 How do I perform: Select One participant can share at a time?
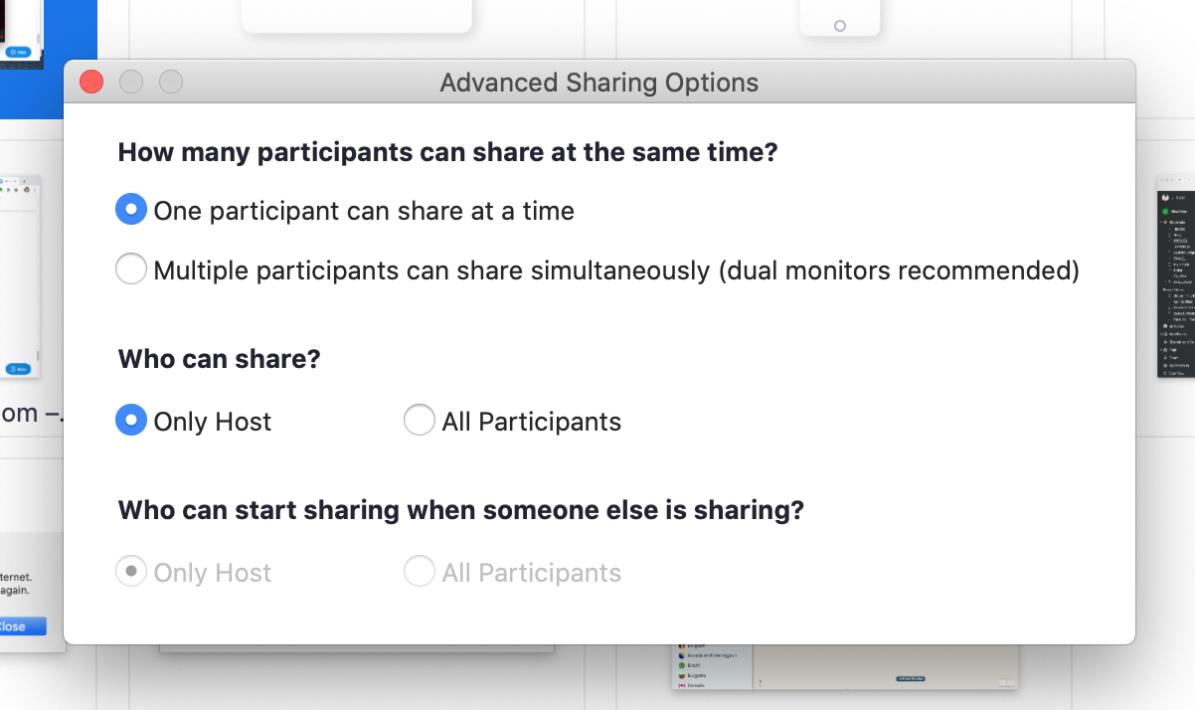[x=345, y=211]
